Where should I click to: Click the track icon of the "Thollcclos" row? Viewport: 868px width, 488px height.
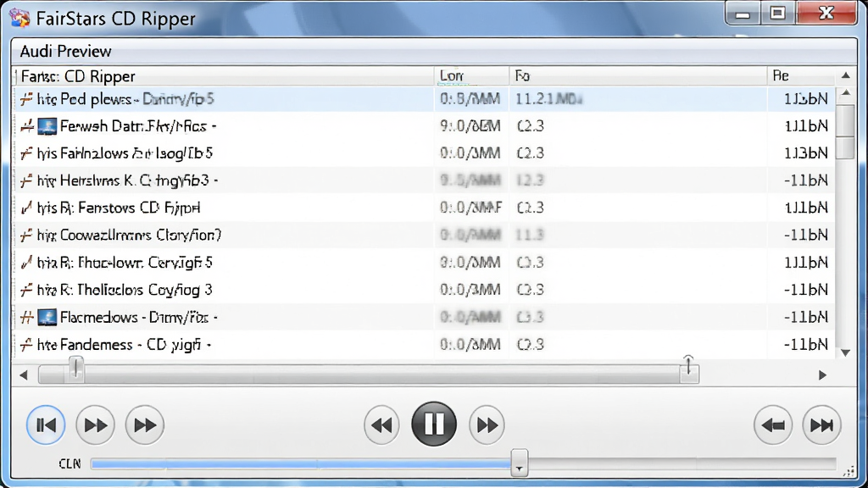coord(26,290)
